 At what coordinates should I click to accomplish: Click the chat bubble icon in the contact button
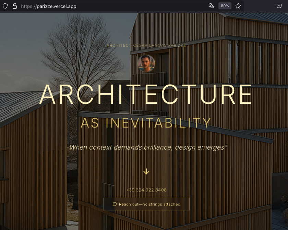click(x=115, y=204)
